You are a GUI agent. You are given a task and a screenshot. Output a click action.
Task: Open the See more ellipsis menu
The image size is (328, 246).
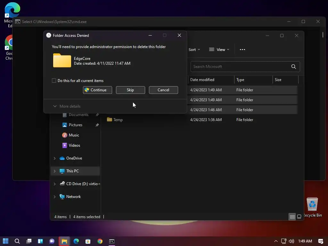tap(242, 50)
